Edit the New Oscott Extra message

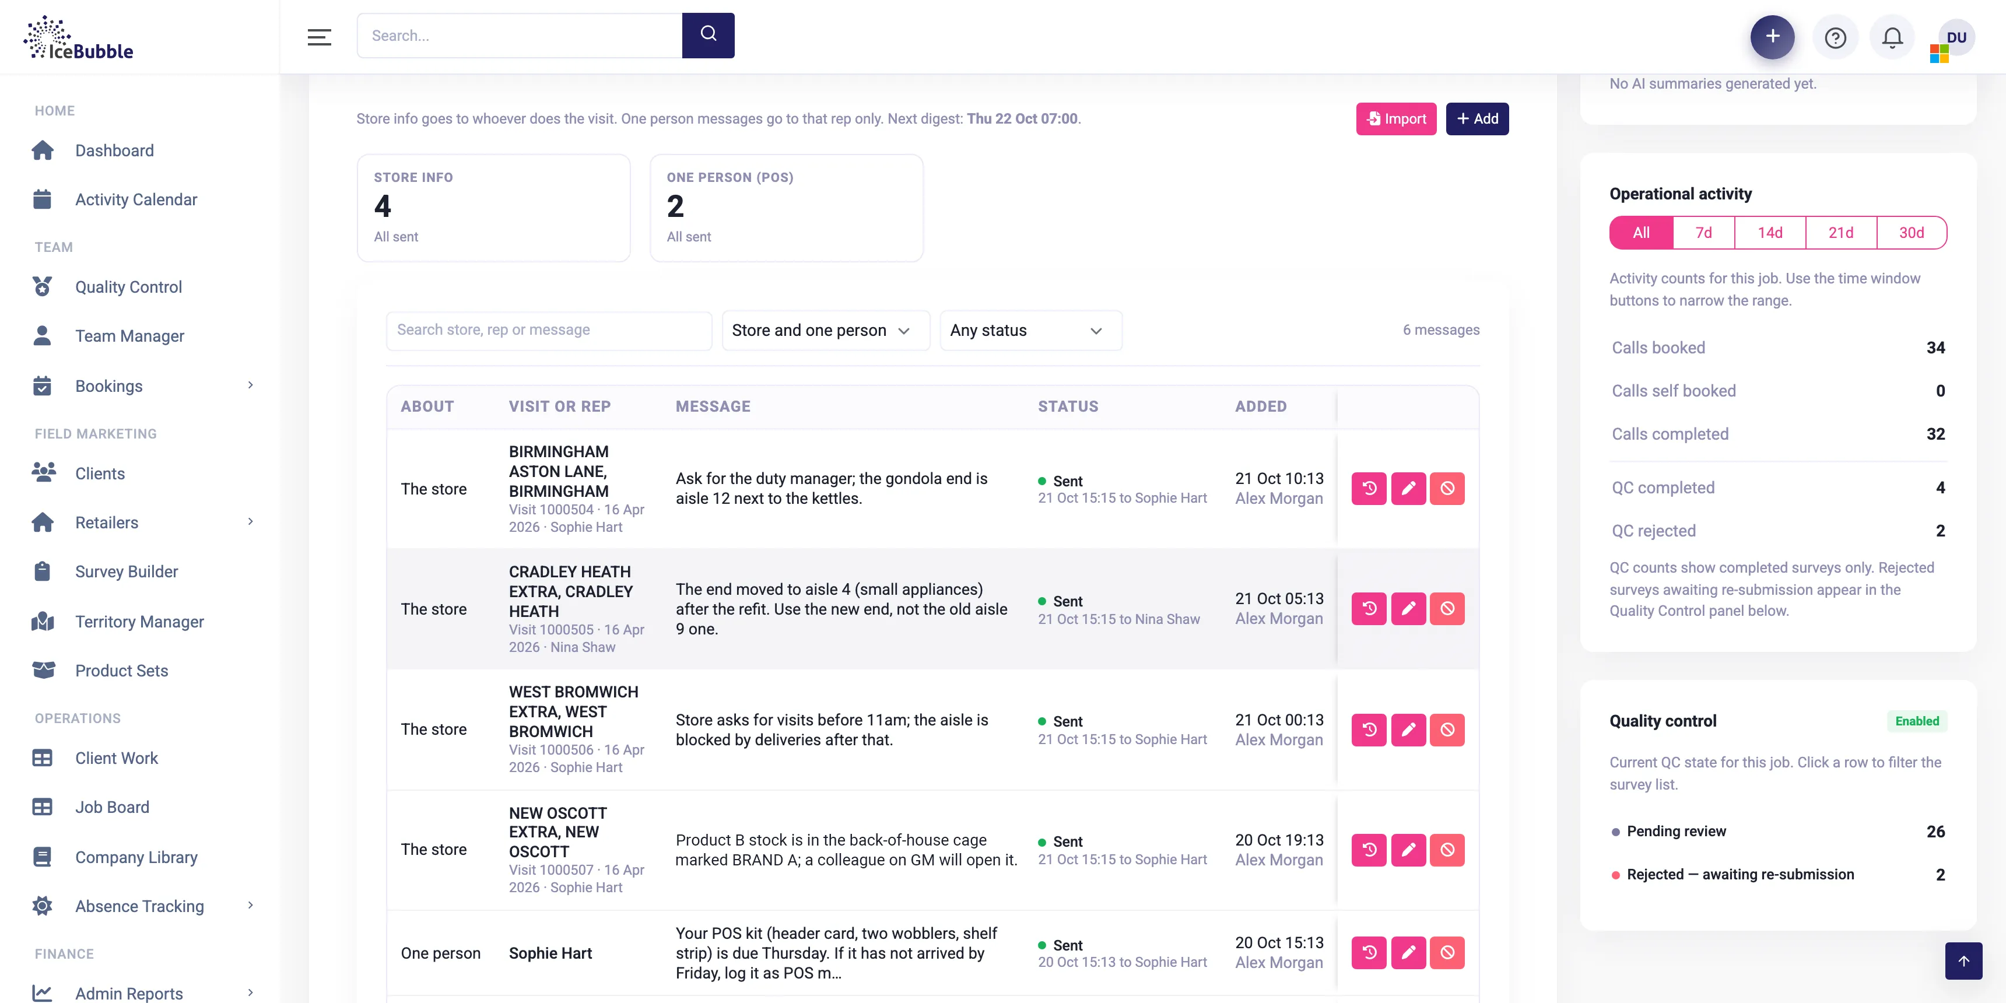(x=1408, y=850)
